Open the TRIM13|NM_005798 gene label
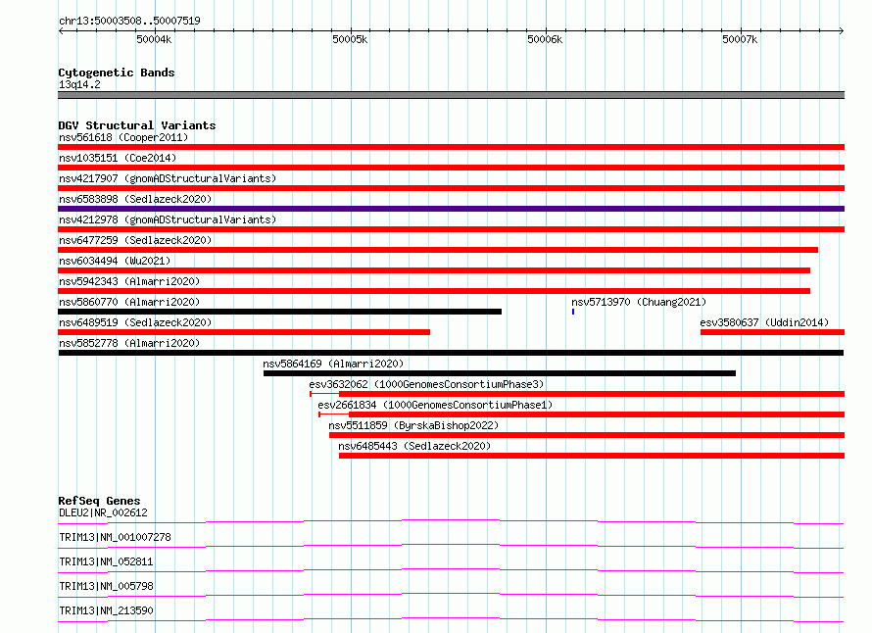872x633 pixels. [106, 586]
